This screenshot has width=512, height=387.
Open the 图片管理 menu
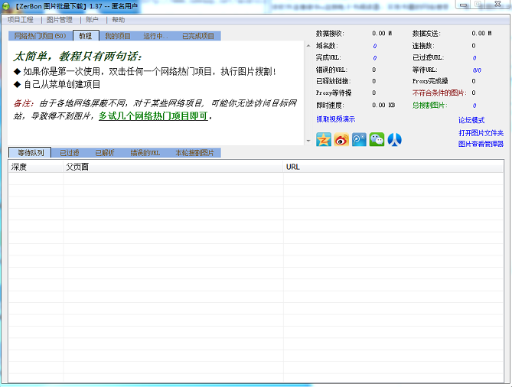(60, 20)
